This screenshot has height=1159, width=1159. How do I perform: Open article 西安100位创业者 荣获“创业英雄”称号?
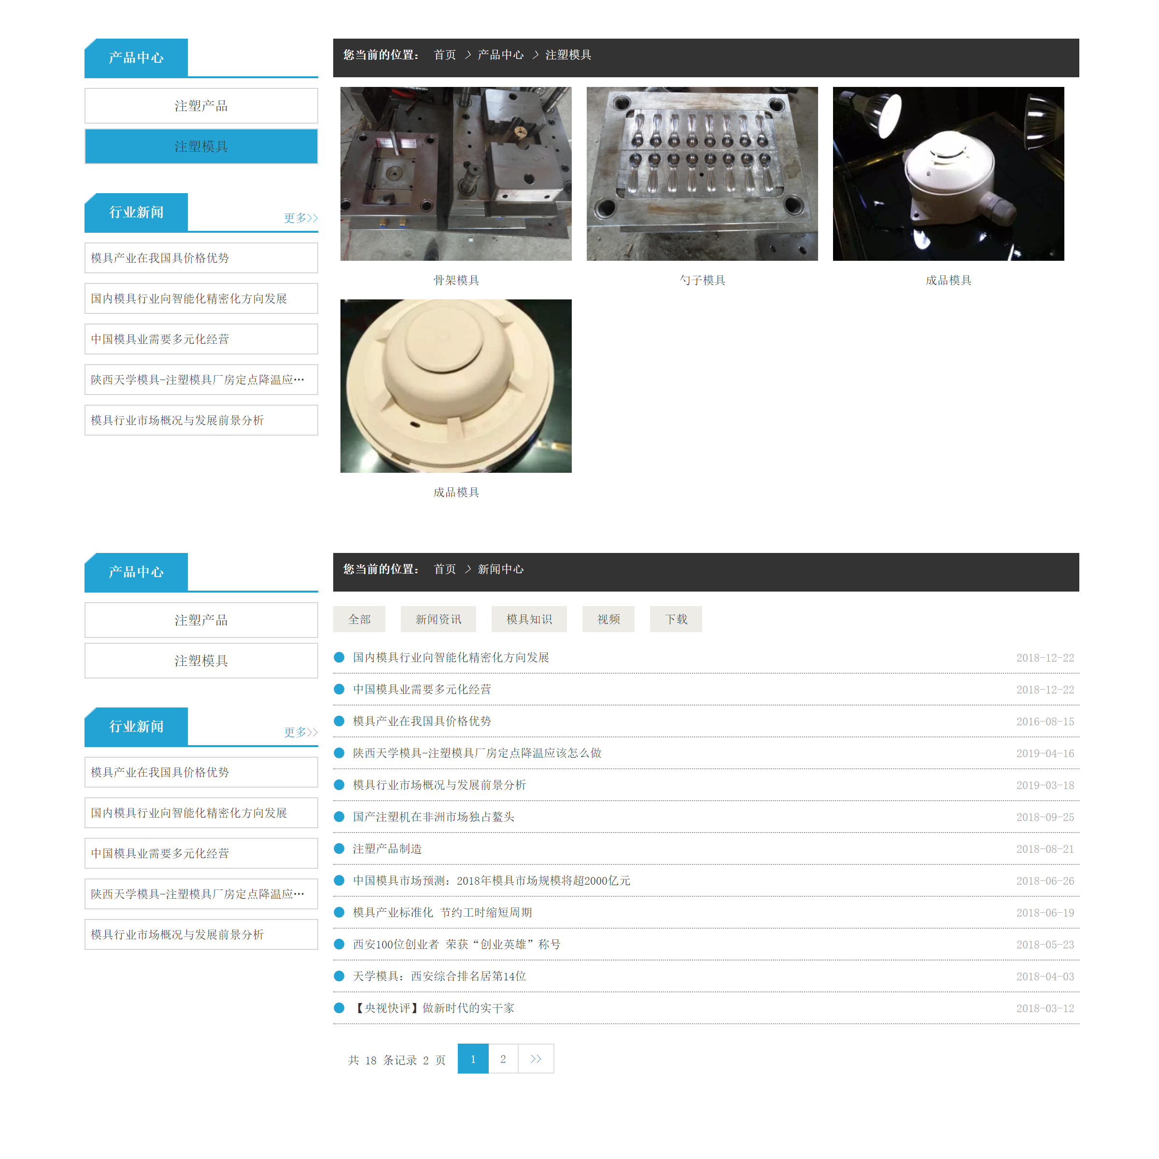tap(456, 944)
